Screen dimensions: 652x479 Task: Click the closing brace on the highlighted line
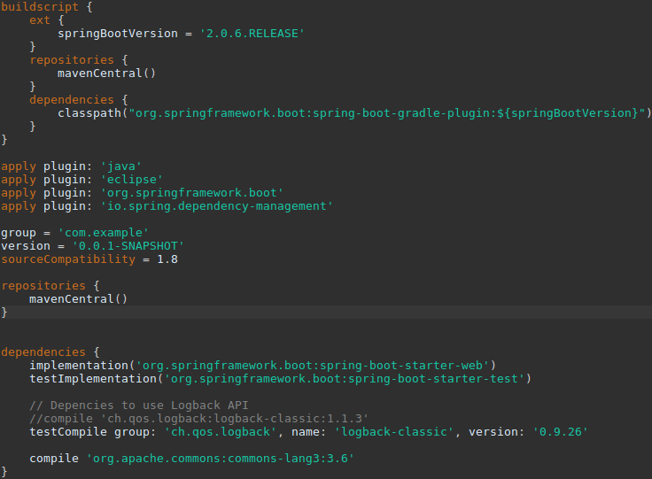point(4,313)
